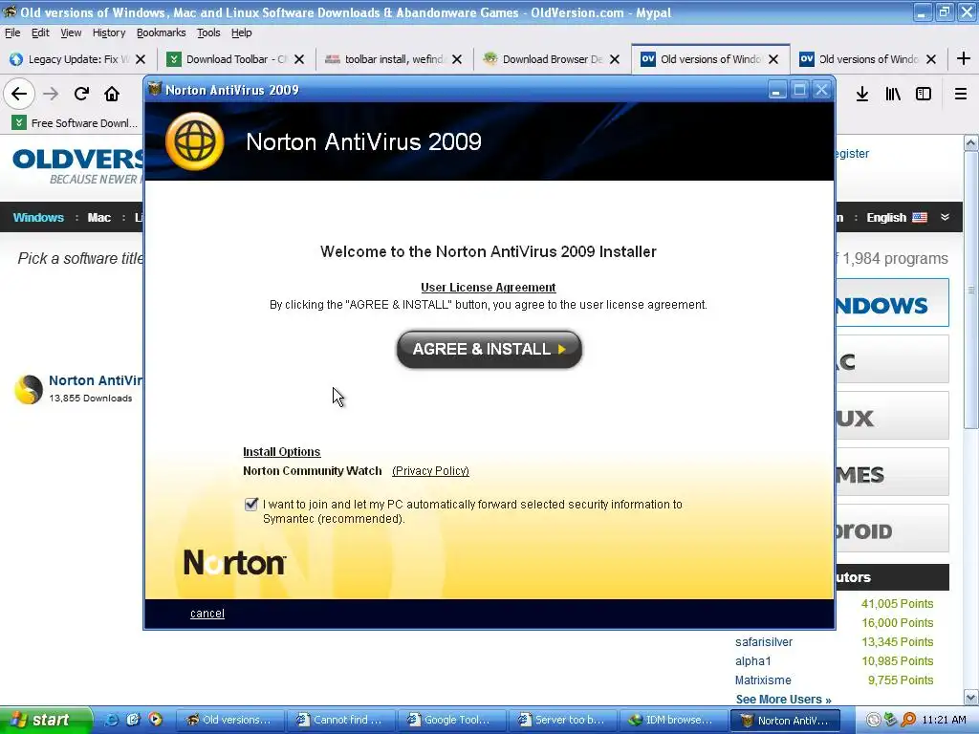Click the first system tray icon
The width and height of the screenshot is (979, 734).
[x=874, y=720]
